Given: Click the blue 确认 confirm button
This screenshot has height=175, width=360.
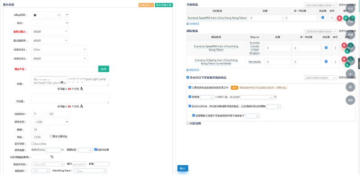Looking at the screenshot, I should [x=183, y=168].
